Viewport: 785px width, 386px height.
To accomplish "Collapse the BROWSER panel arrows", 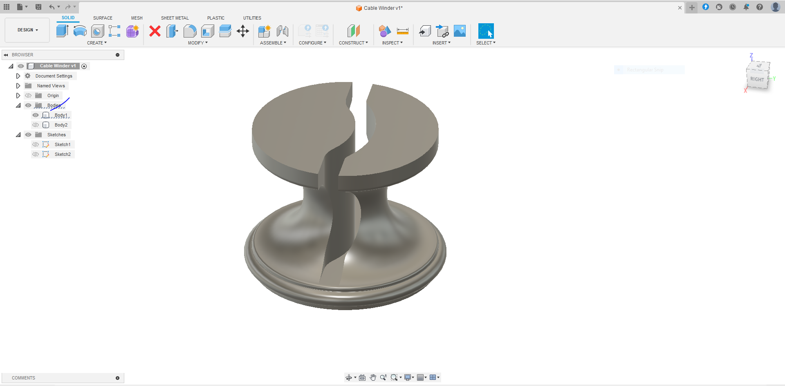I will 6,55.
